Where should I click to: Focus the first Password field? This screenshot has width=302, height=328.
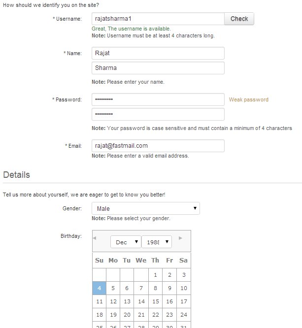(x=158, y=99)
